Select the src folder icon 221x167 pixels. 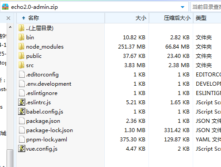coord(22,65)
